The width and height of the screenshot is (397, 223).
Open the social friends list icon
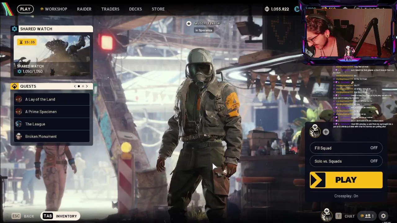[367, 216]
